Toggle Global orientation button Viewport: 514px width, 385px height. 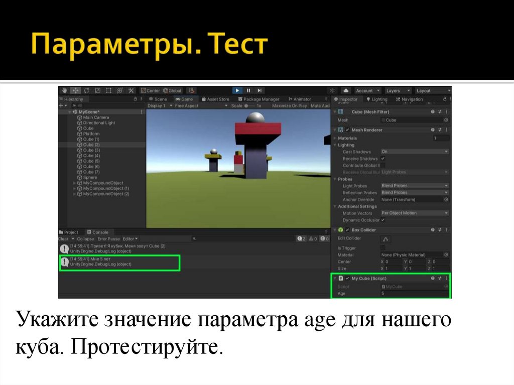click(172, 90)
